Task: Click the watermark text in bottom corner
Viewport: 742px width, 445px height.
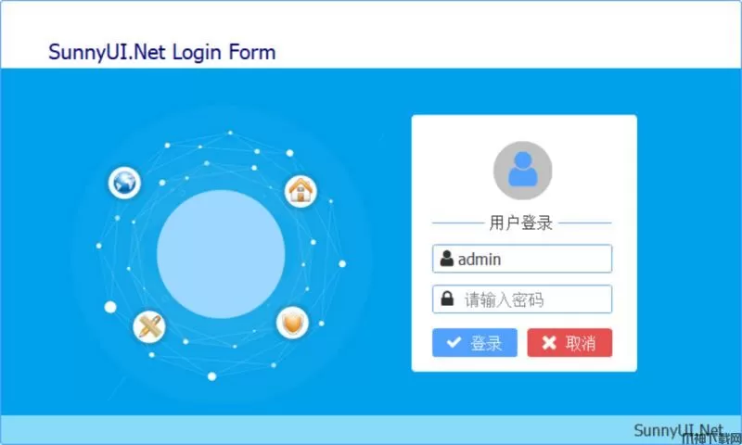Action: (710, 439)
